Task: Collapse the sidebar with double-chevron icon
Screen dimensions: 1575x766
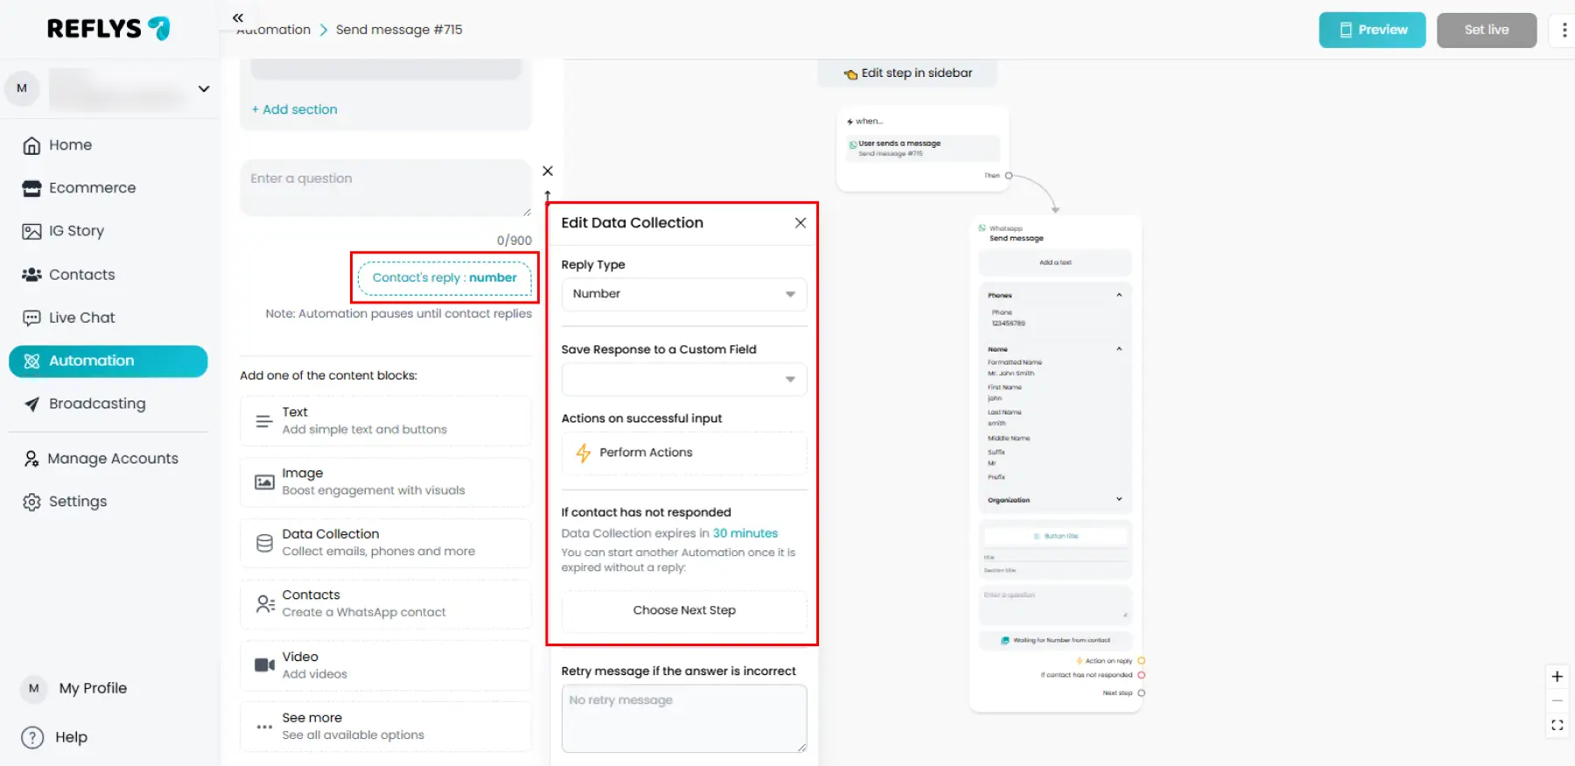Action: [238, 17]
